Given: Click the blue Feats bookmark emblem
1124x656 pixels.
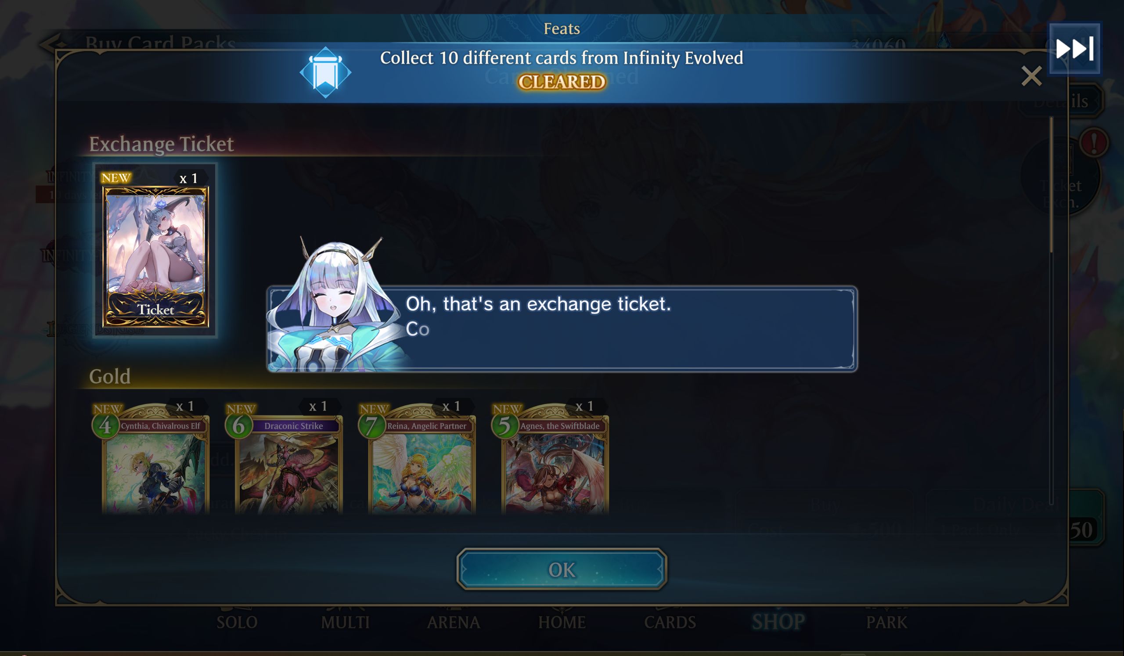Looking at the screenshot, I should pos(325,72).
